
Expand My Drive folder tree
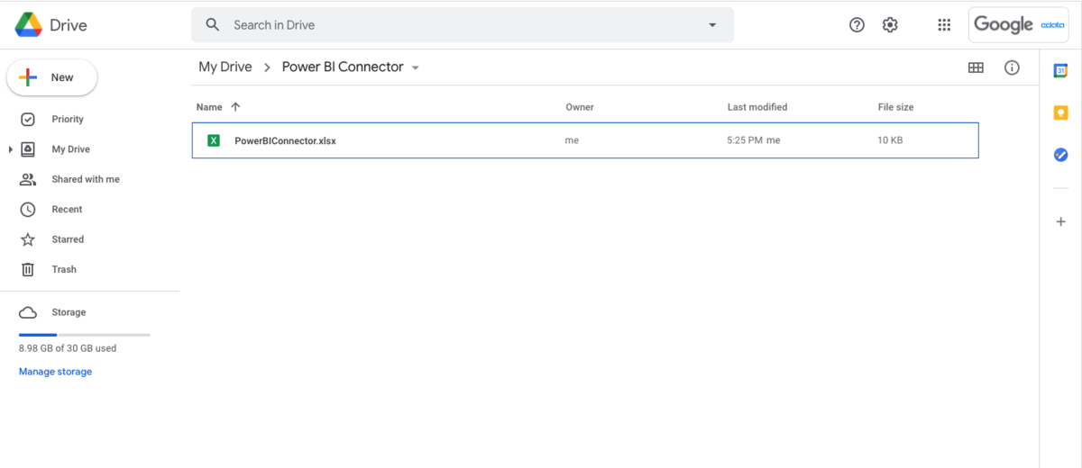[x=10, y=149]
